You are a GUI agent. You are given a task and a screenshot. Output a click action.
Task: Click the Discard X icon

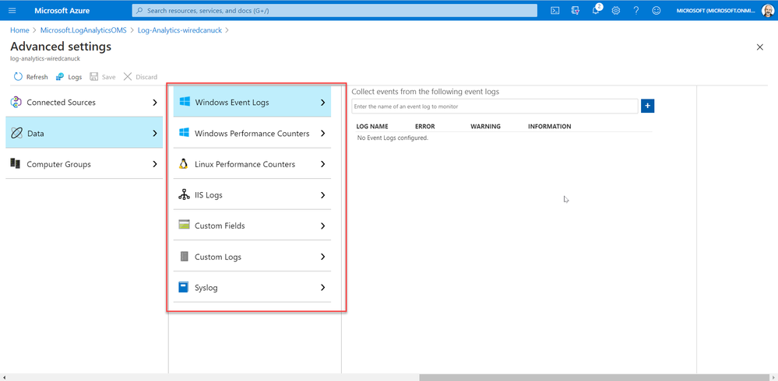tap(128, 77)
